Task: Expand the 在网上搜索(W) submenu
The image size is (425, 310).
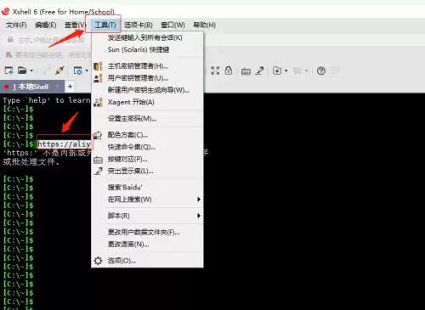Action: 147,200
